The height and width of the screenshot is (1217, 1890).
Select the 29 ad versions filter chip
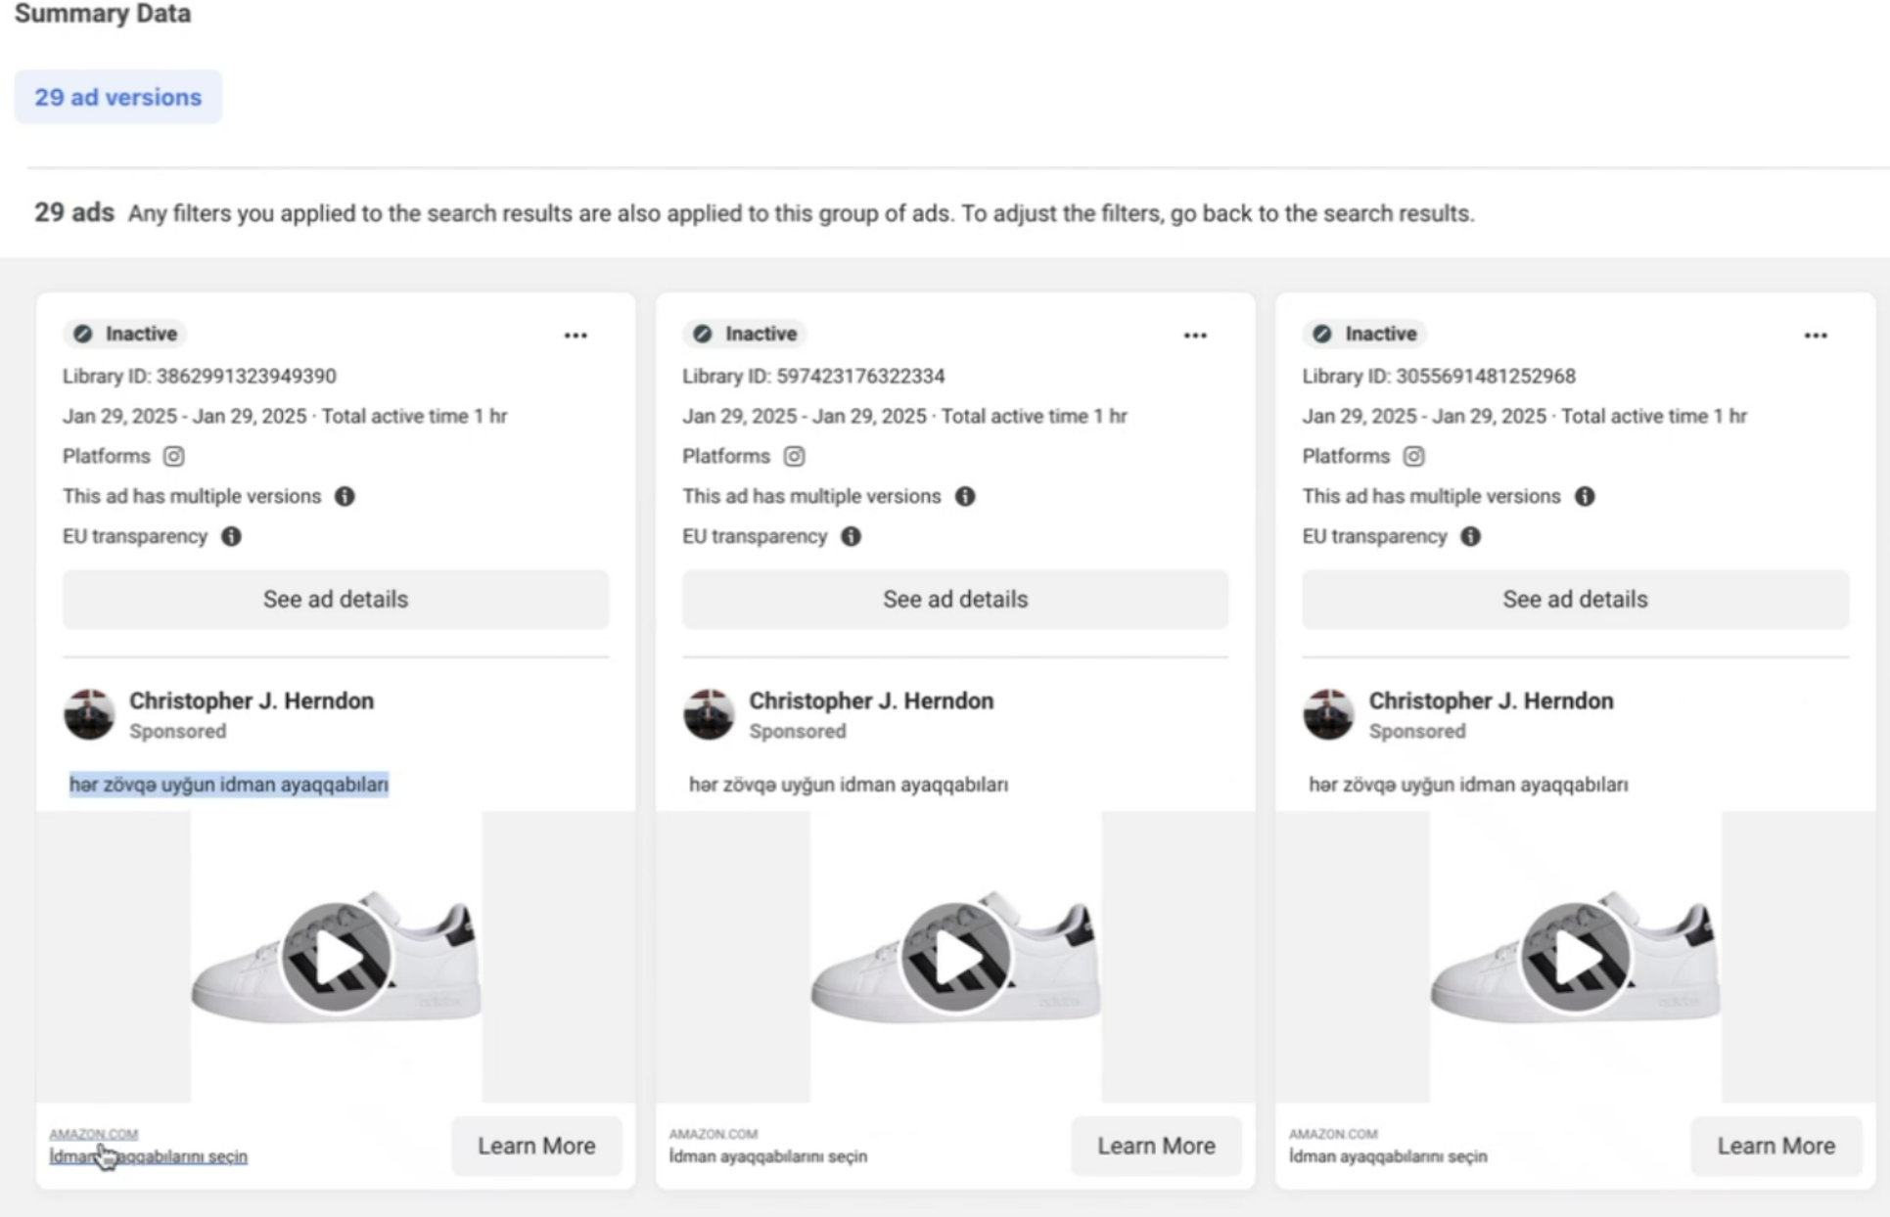coord(117,97)
